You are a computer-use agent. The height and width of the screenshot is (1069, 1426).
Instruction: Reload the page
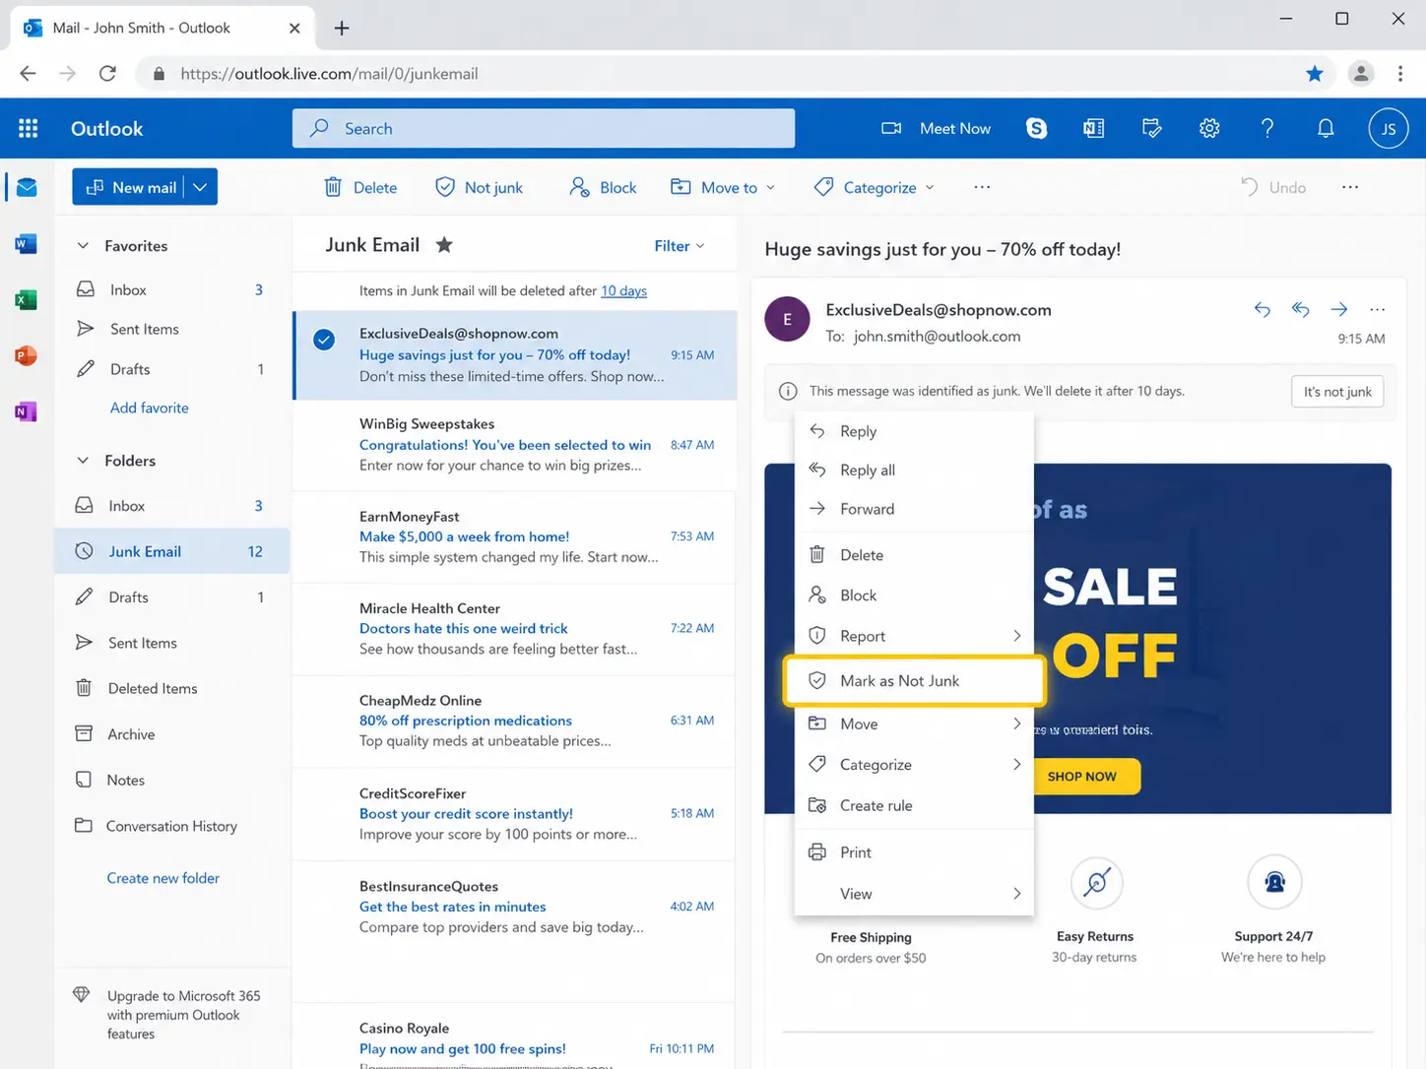108,74
